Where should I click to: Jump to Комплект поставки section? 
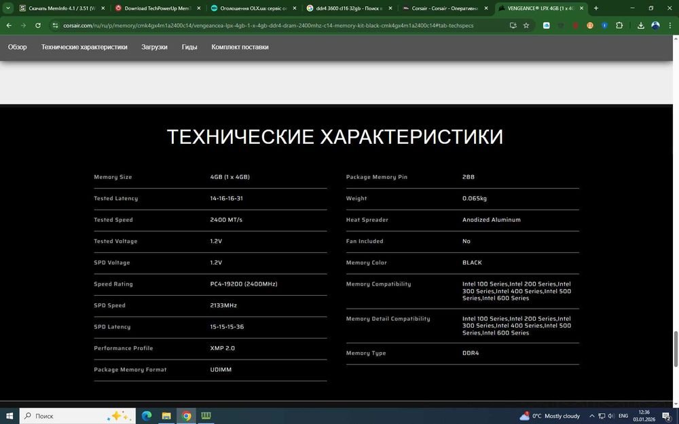pyautogui.click(x=240, y=47)
